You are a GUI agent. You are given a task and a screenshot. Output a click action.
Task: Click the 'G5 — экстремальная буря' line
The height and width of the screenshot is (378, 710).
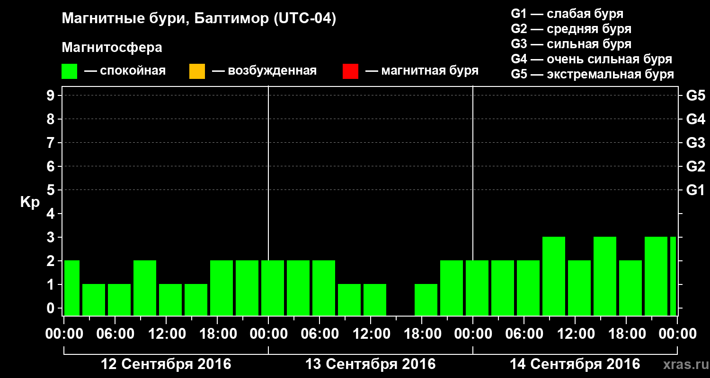[x=593, y=74]
